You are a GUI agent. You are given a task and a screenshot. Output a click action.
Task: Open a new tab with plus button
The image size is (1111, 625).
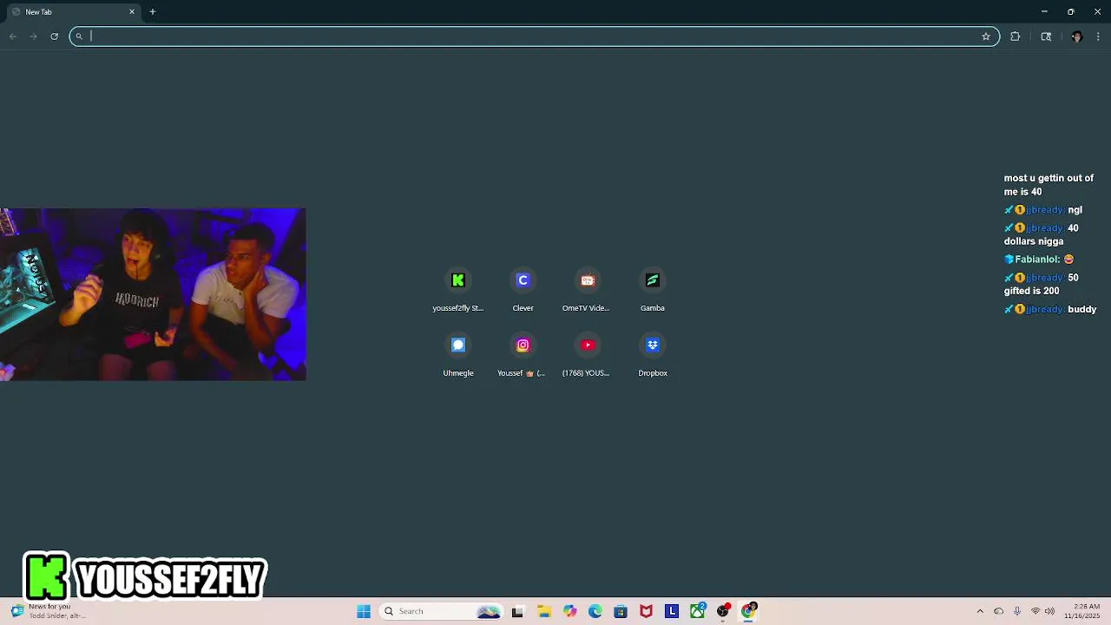click(x=153, y=12)
